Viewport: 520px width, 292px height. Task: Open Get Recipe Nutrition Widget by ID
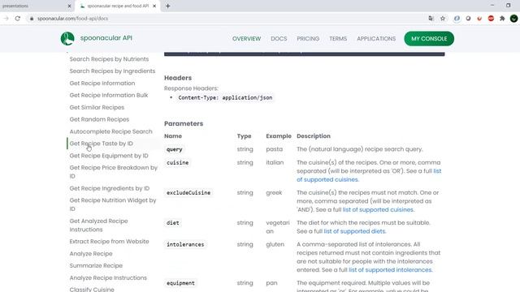pos(113,204)
